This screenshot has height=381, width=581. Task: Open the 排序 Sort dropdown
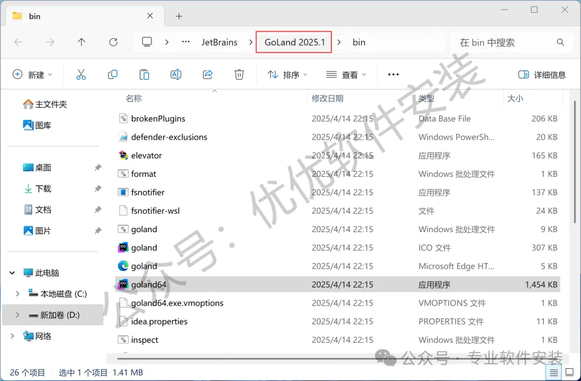pyautogui.click(x=287, y=75)
